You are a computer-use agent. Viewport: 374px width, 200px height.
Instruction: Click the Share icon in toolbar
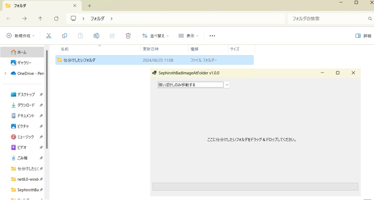(x=112, y=36)
